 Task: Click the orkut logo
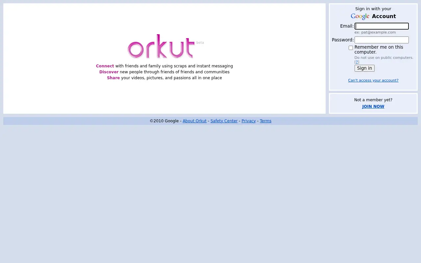[x=161, y=46]
